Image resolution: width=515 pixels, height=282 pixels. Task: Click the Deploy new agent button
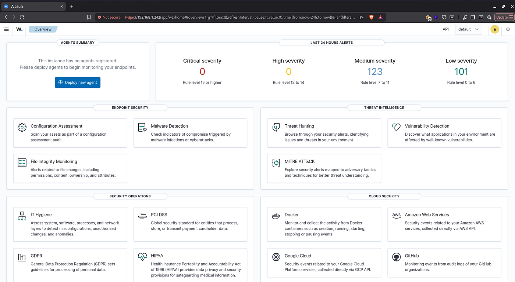pos(78,83)
